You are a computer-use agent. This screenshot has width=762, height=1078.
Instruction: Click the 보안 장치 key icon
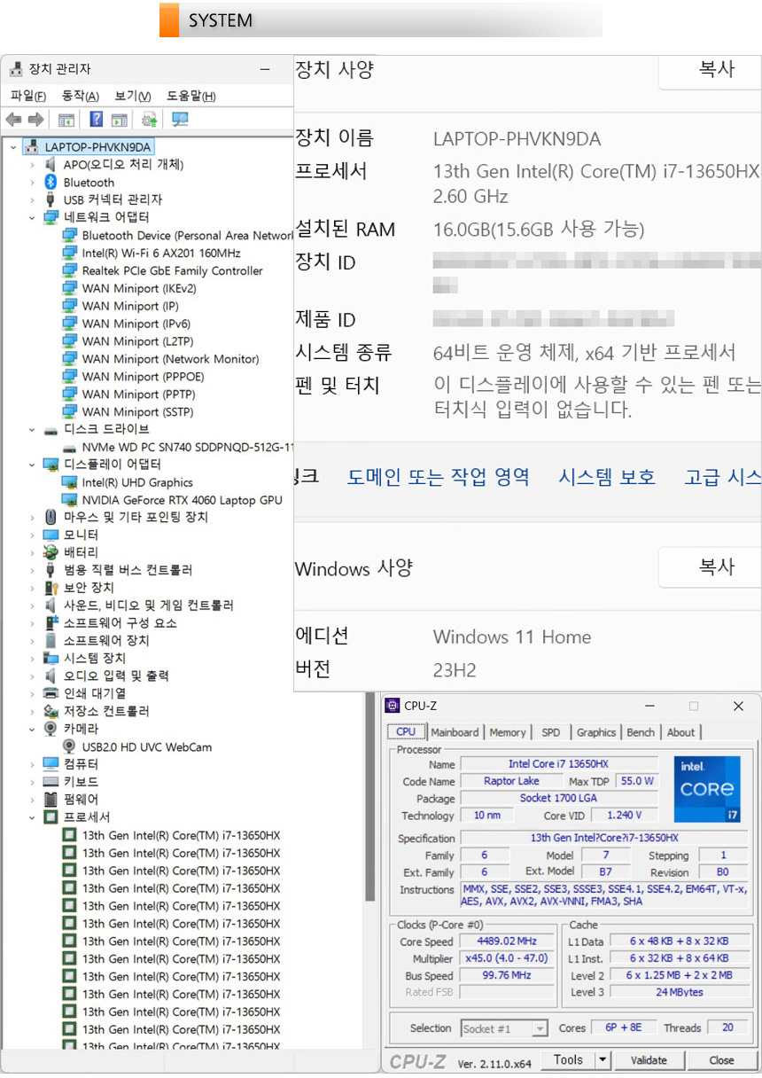[x=51, y=588]
